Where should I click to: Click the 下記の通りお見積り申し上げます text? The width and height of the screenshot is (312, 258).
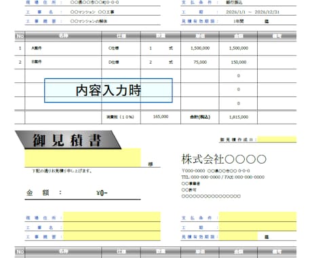[x=62, y=171]
